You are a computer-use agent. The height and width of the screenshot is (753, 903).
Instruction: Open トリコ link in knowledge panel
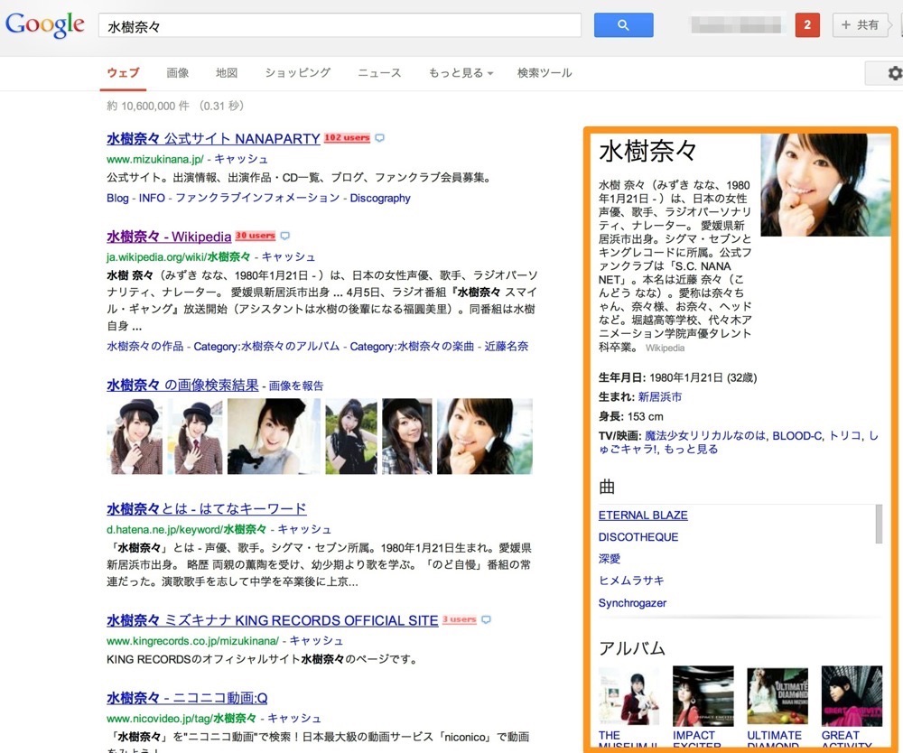coord(844,436)
